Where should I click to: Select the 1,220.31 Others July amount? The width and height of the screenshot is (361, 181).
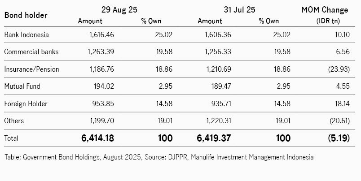(218, 121)
